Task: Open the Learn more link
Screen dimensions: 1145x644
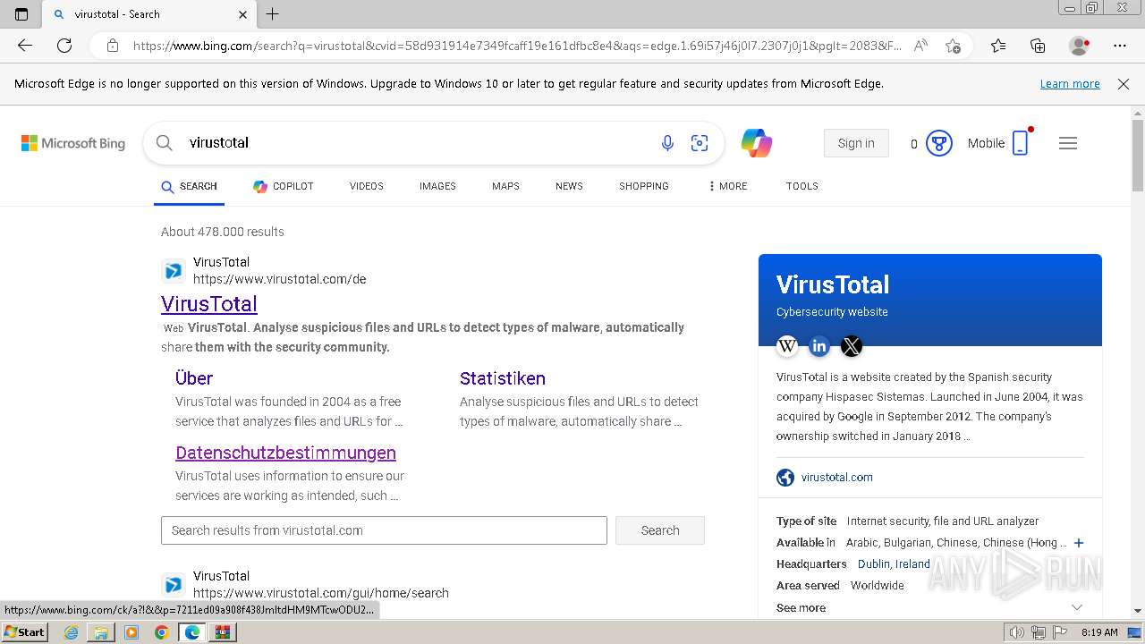Action: pyautogui.click(x=1070, y=84)
